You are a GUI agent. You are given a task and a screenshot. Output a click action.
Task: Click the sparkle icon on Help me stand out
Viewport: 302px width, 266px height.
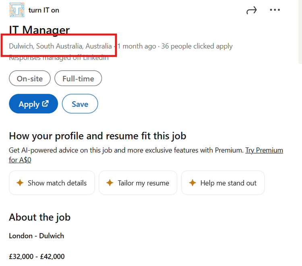pos(192,182)
